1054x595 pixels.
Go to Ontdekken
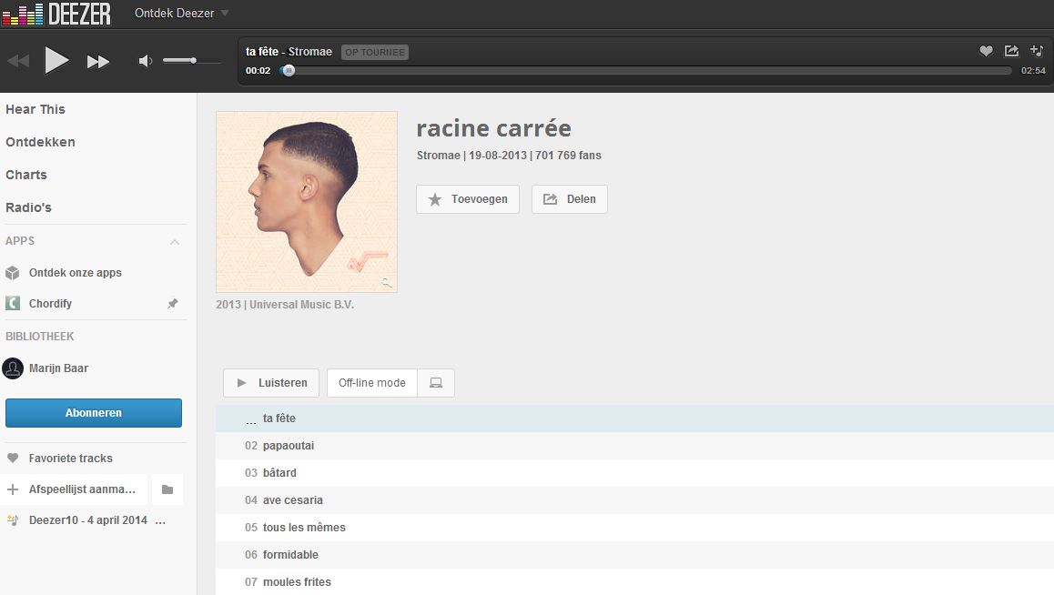tap(40, 142)
